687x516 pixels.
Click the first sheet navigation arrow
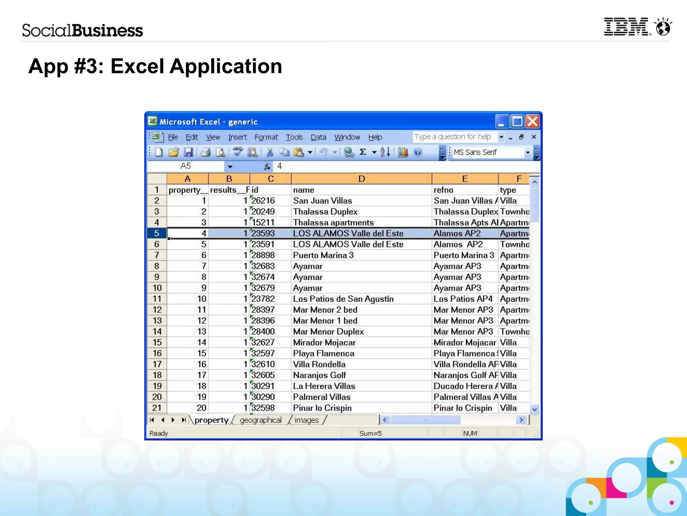(x=152, y=420)
